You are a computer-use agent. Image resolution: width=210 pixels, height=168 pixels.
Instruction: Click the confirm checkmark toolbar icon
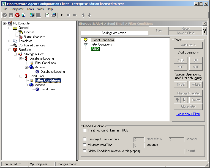(5, 15)
